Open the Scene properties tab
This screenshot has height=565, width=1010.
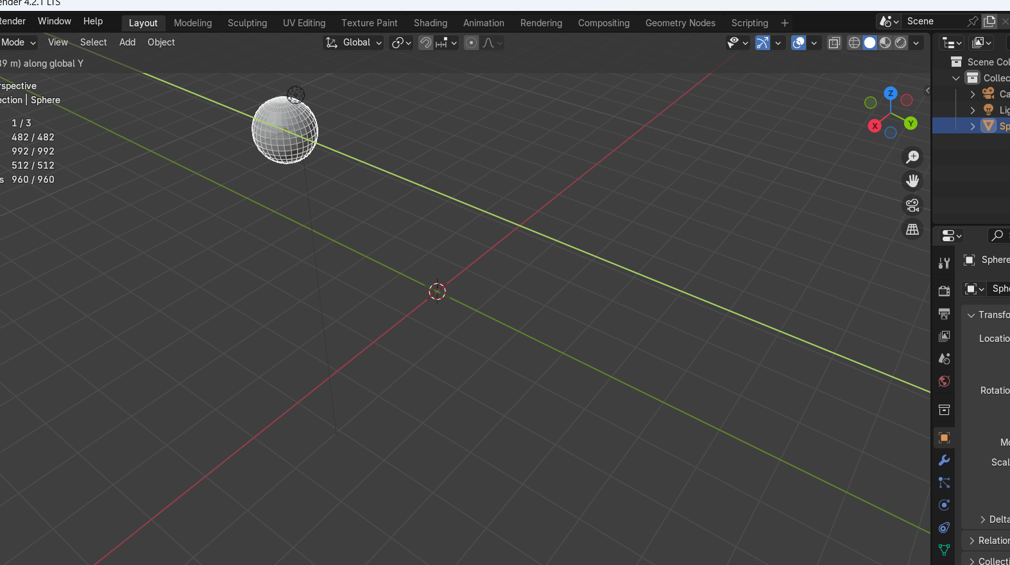944,358
